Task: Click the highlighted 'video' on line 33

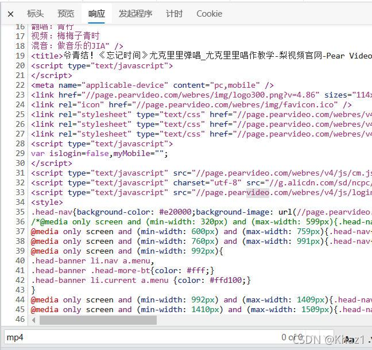Action: [258, 193]
